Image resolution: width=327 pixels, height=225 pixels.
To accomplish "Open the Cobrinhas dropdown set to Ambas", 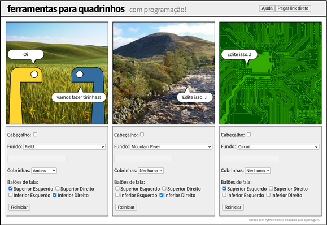I will pyautogui.click(x=44, y=171).
